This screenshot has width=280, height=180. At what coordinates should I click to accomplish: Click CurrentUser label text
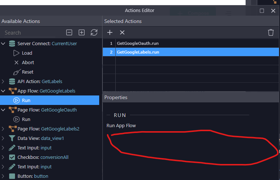(x=64, y=43)
